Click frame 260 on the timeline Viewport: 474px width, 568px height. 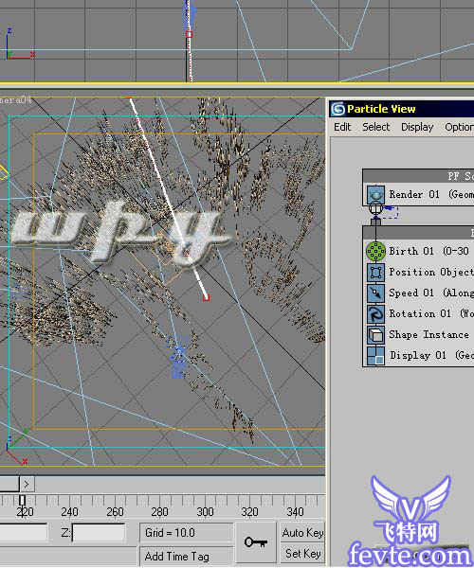[115, 512]
